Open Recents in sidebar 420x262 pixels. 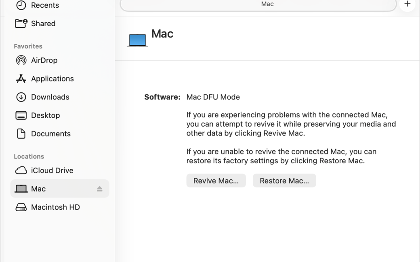pyautogui.click(x=45, y=5)
